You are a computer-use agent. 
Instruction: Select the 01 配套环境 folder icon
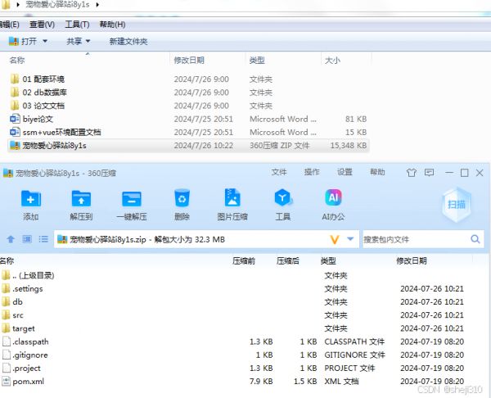[15, 79]
